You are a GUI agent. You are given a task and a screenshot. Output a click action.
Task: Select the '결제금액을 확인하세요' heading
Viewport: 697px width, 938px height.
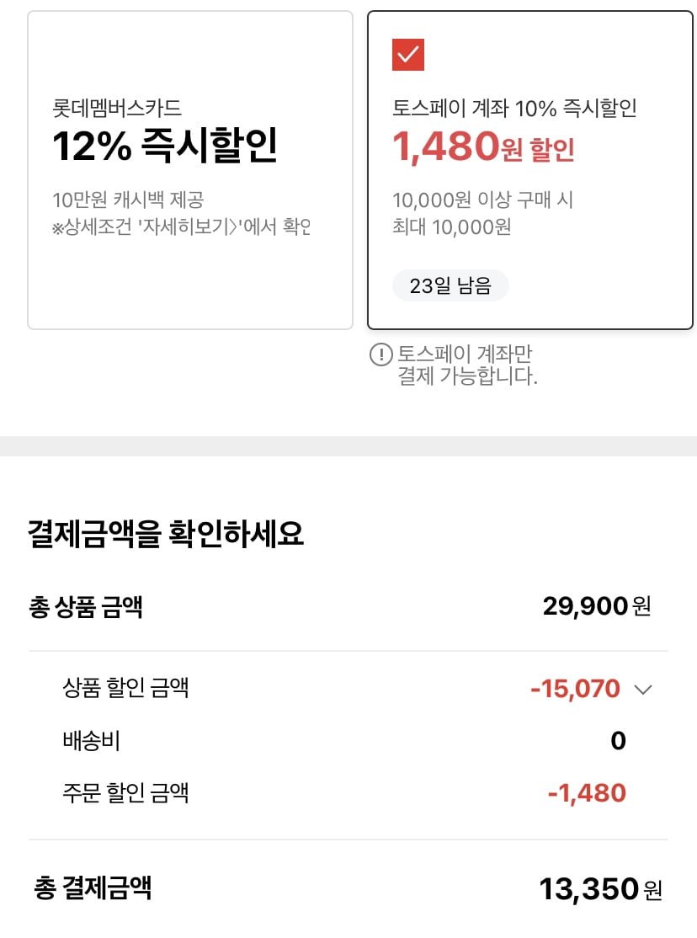click(x=166, y=533)
